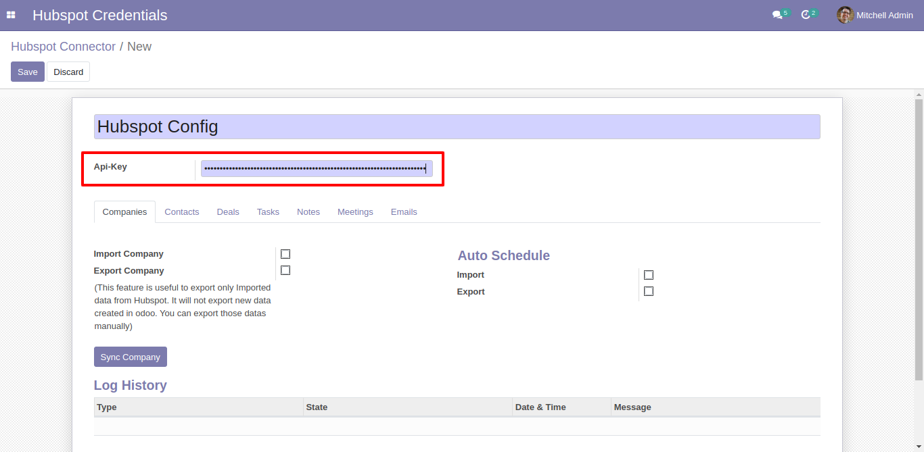Screen dimensions: 924x452
Task: Open the apps grid menu icon
Action: click(x=11, y=15)
